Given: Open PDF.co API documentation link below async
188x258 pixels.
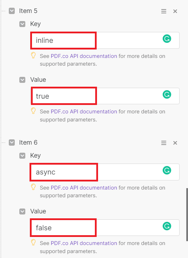Looking at the screenshot, I should [84, 188].
